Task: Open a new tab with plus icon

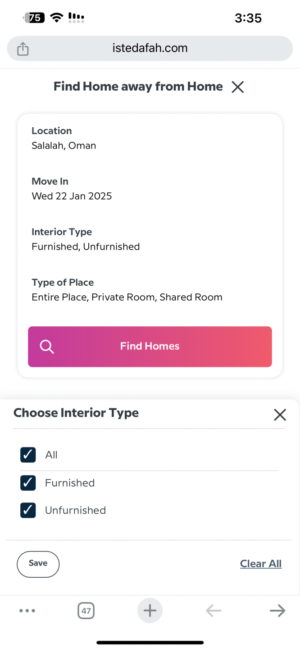Action: pos(150,611)
